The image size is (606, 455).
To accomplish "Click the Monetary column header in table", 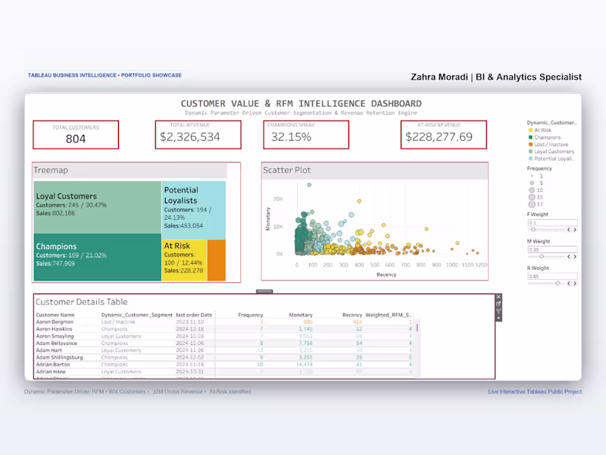I will coord(301,315).
